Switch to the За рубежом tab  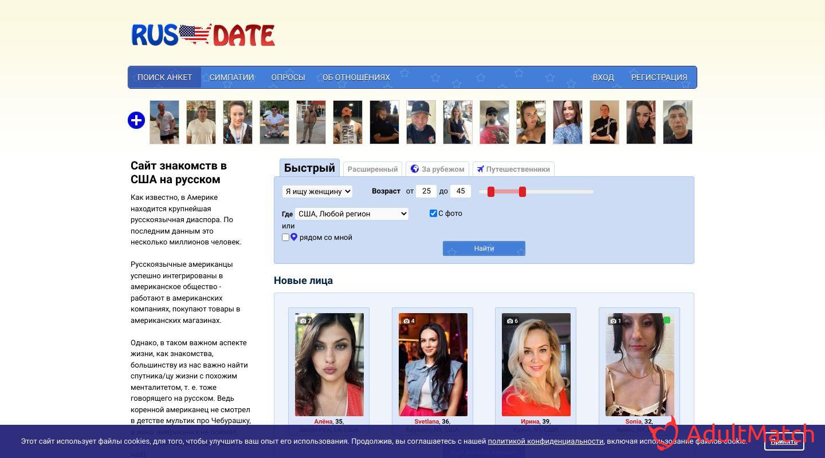pos(438,169)
